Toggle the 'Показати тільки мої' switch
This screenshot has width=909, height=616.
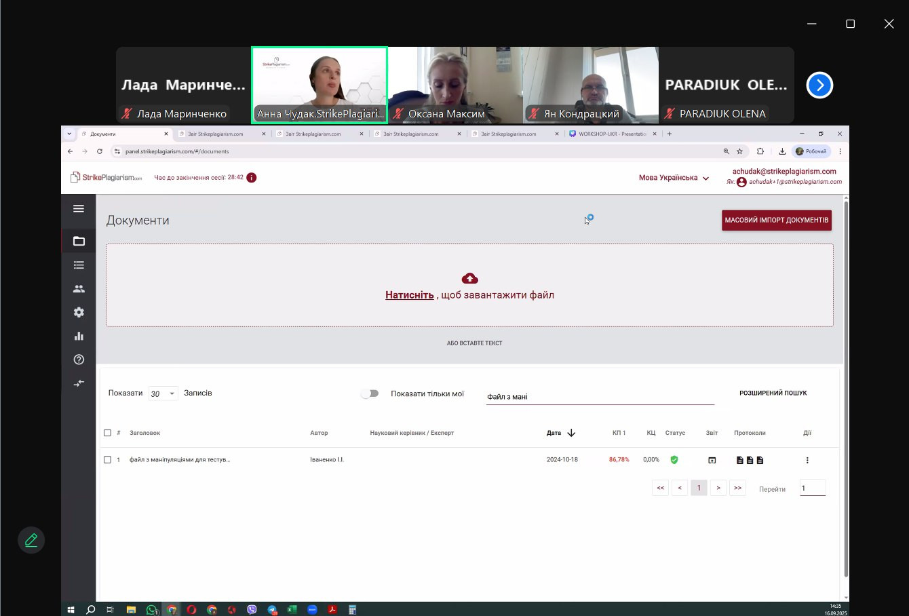[x=370, y=393]
